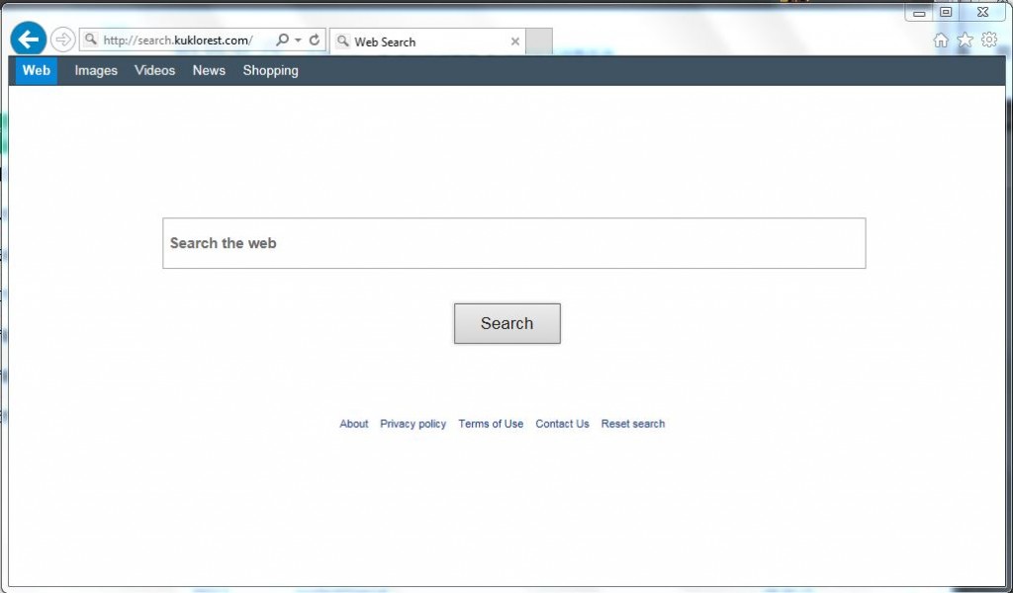Click the forward navigation arrow

coord(62,40)
